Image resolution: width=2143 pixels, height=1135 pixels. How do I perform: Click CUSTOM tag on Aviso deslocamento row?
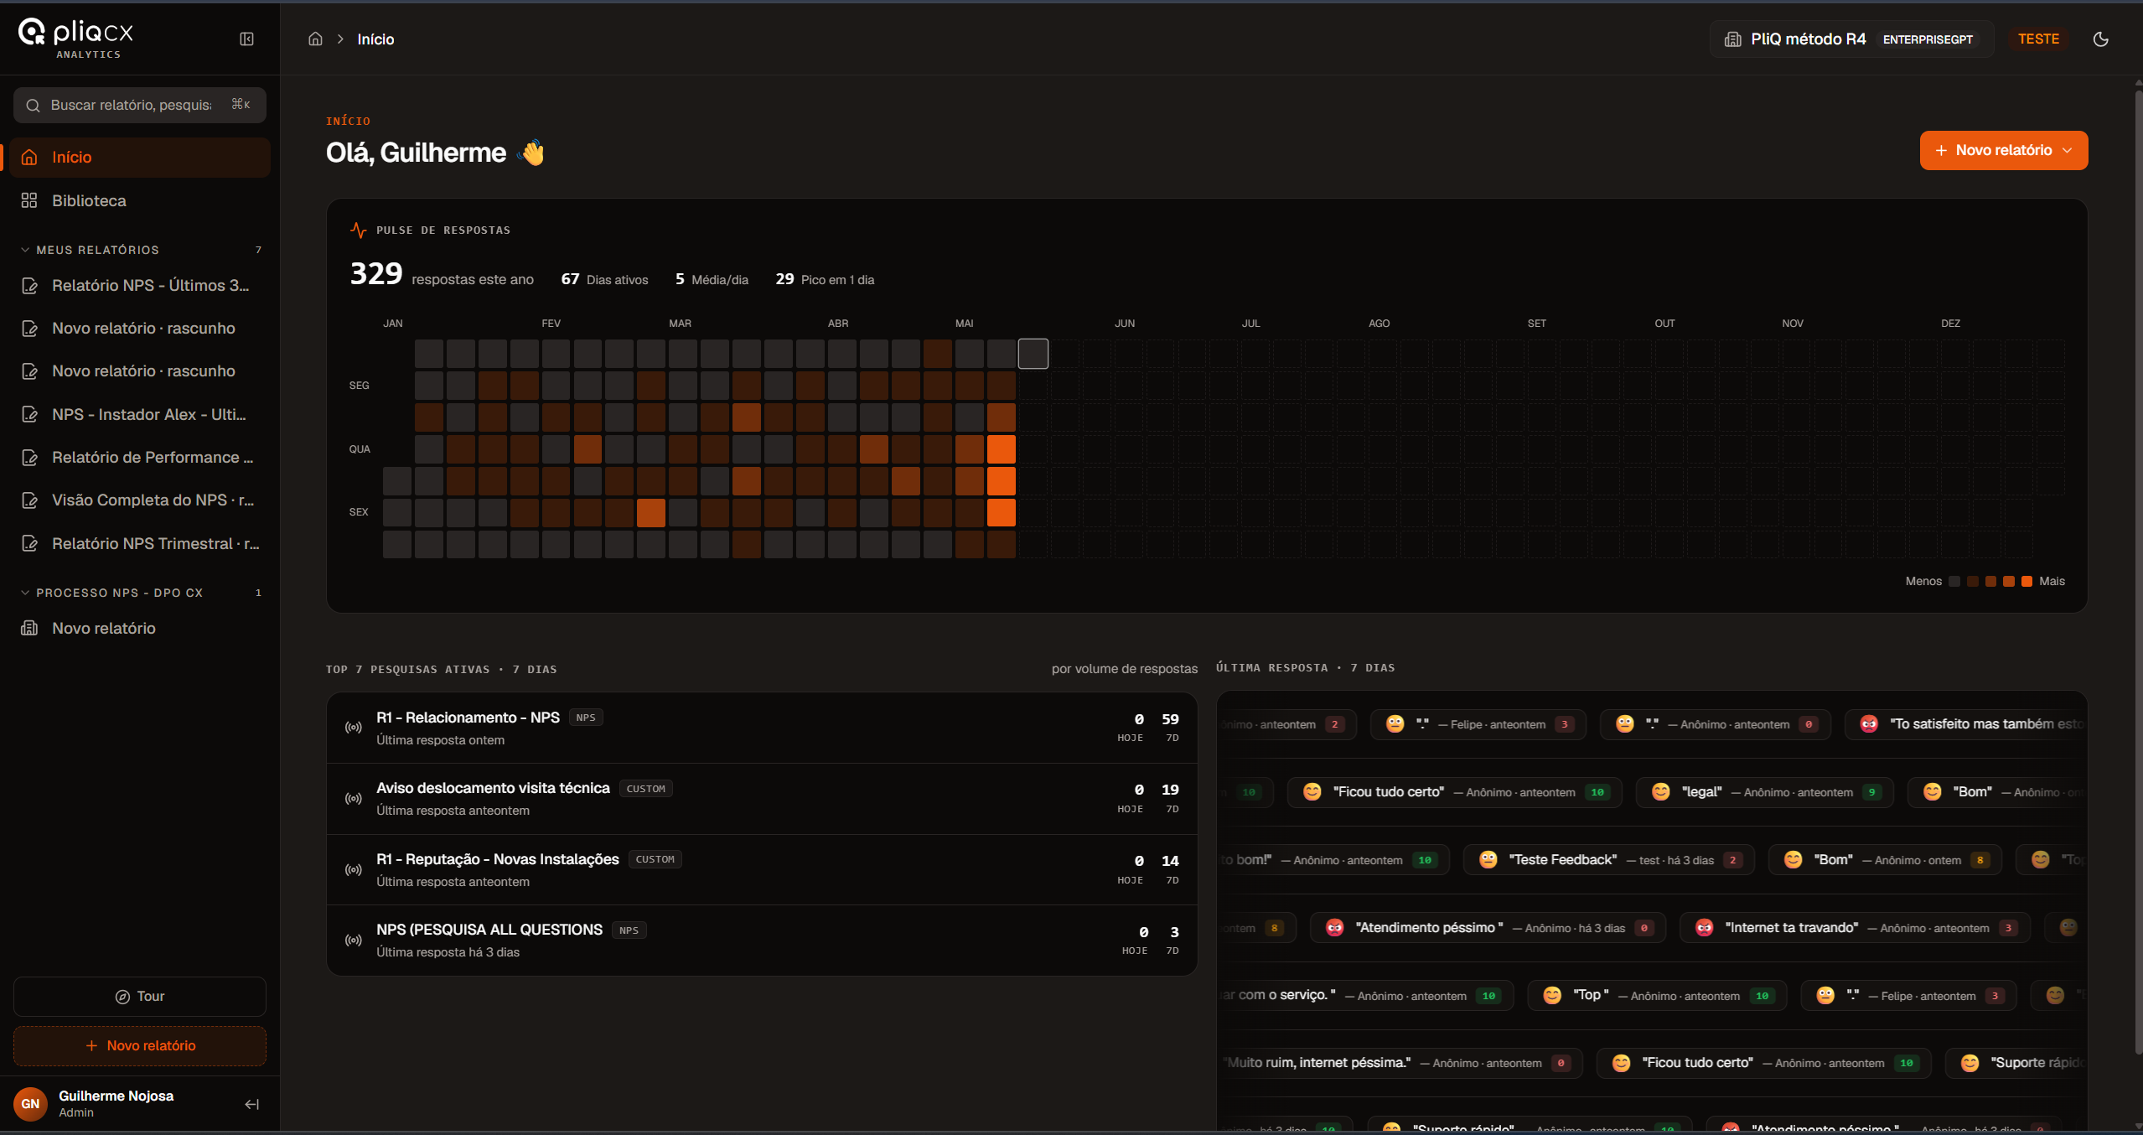tap(645, 789)
